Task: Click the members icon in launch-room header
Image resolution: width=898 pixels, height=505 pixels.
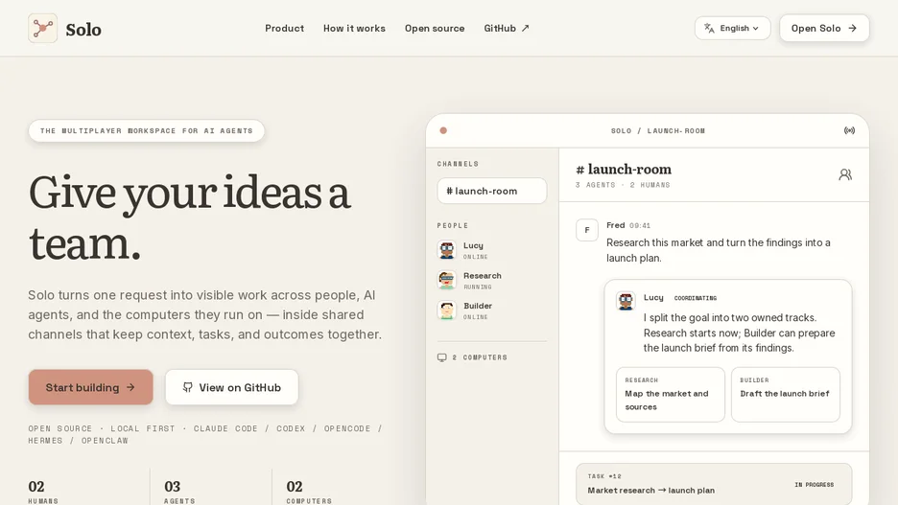Action: pos(844,174)
